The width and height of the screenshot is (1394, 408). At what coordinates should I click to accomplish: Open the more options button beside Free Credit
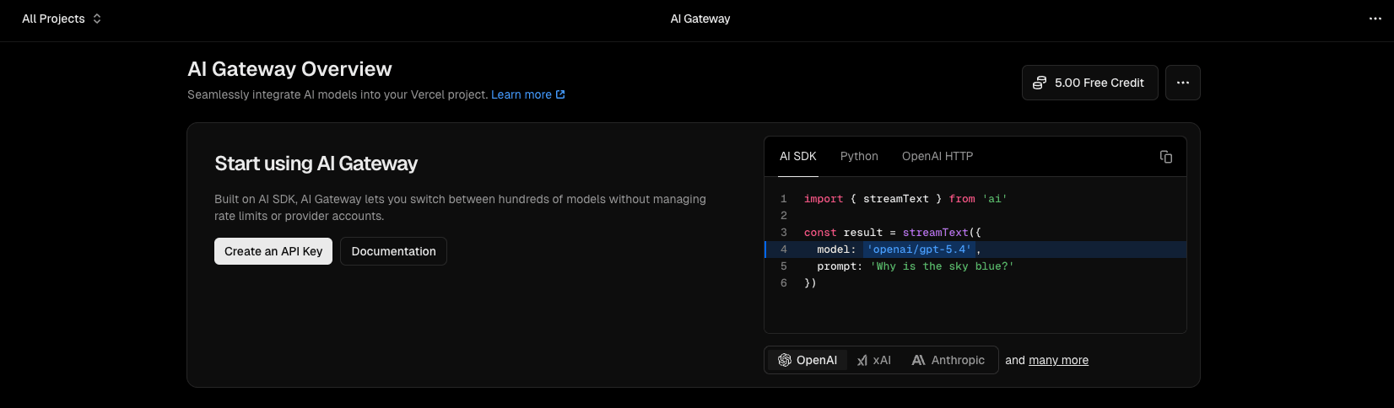1183,83
